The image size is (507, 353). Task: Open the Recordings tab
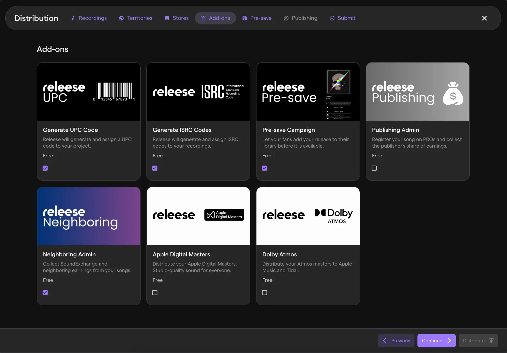coord(89,18)
